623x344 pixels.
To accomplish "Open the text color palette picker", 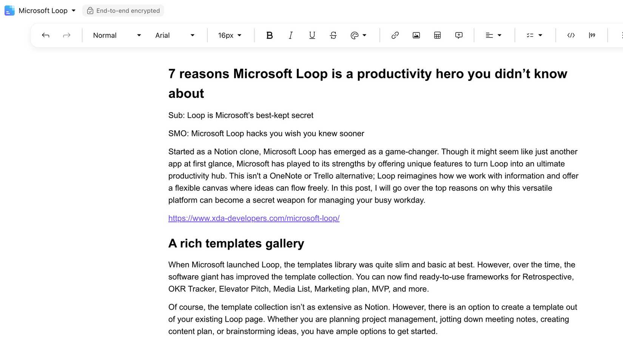I will tap(358, 35).
